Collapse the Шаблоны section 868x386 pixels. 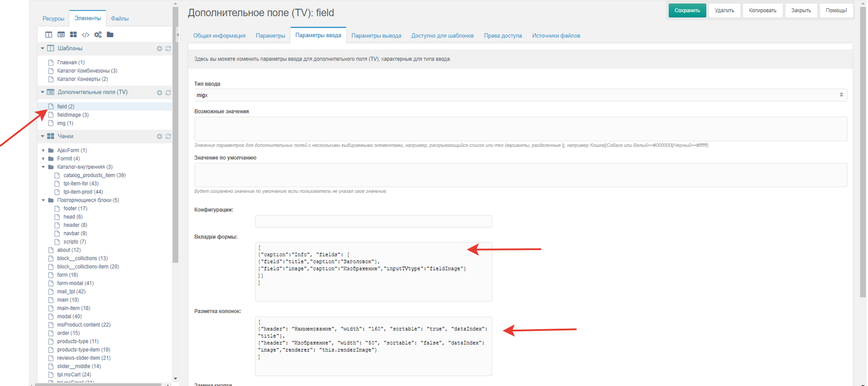42,48
